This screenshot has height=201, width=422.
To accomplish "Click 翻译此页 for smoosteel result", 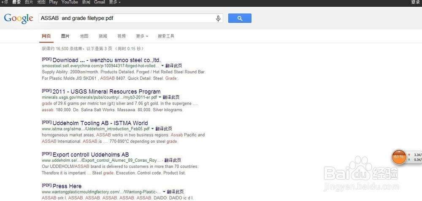I will [173, 66].
